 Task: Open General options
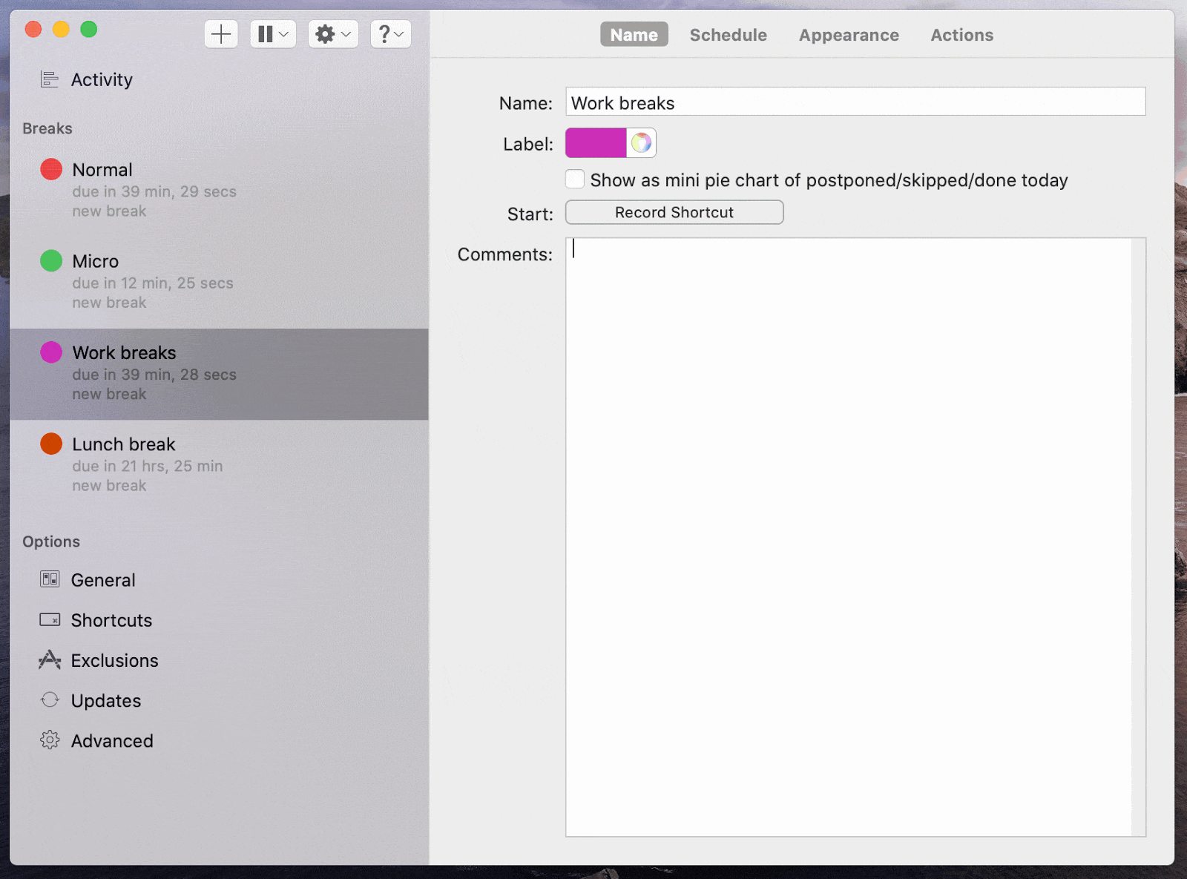coord(103,580)
